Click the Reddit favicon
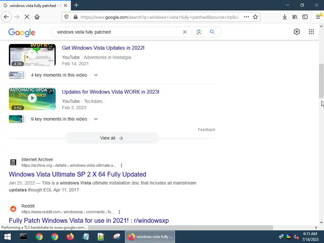 pos(13,209)
